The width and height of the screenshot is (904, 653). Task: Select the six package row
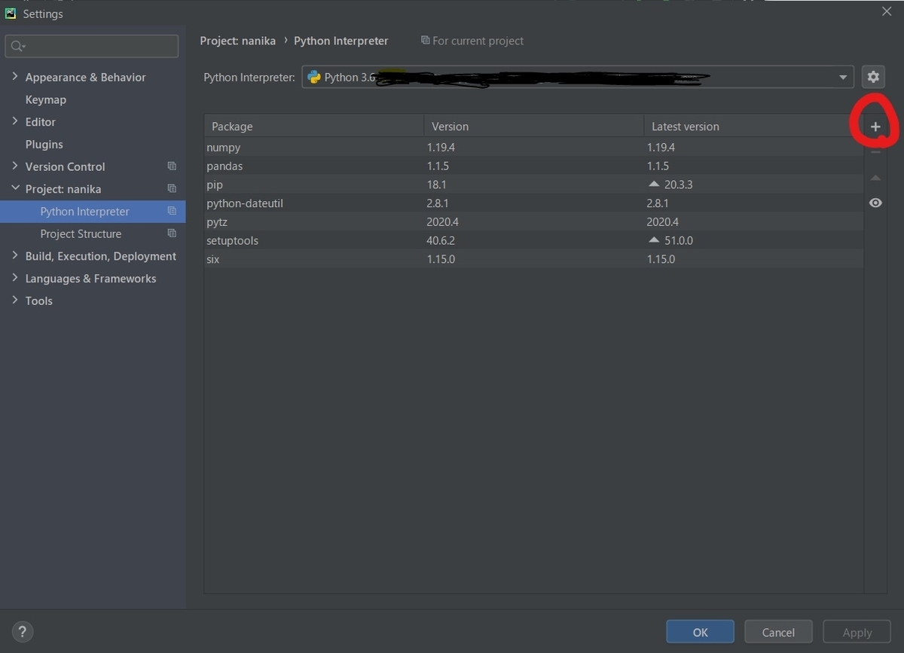(x=533, y=259)
